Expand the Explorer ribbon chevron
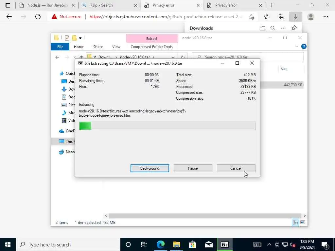This screenshot has height=251, width=335. tap(296, 46)
